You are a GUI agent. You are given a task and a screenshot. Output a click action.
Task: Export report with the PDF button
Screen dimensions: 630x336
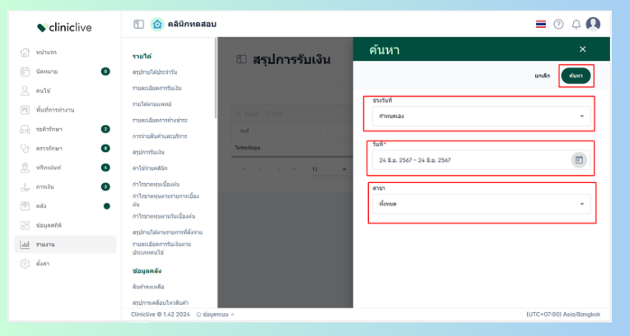click(274, 114)
